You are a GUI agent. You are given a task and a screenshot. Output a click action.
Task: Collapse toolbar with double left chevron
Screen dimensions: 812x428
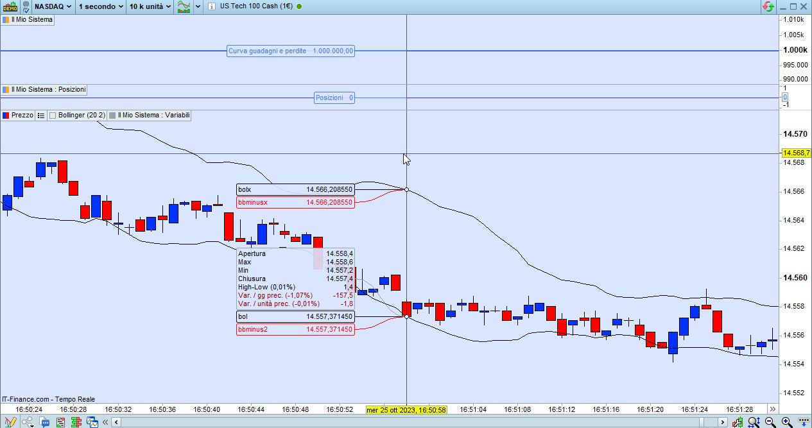(105, 422)
